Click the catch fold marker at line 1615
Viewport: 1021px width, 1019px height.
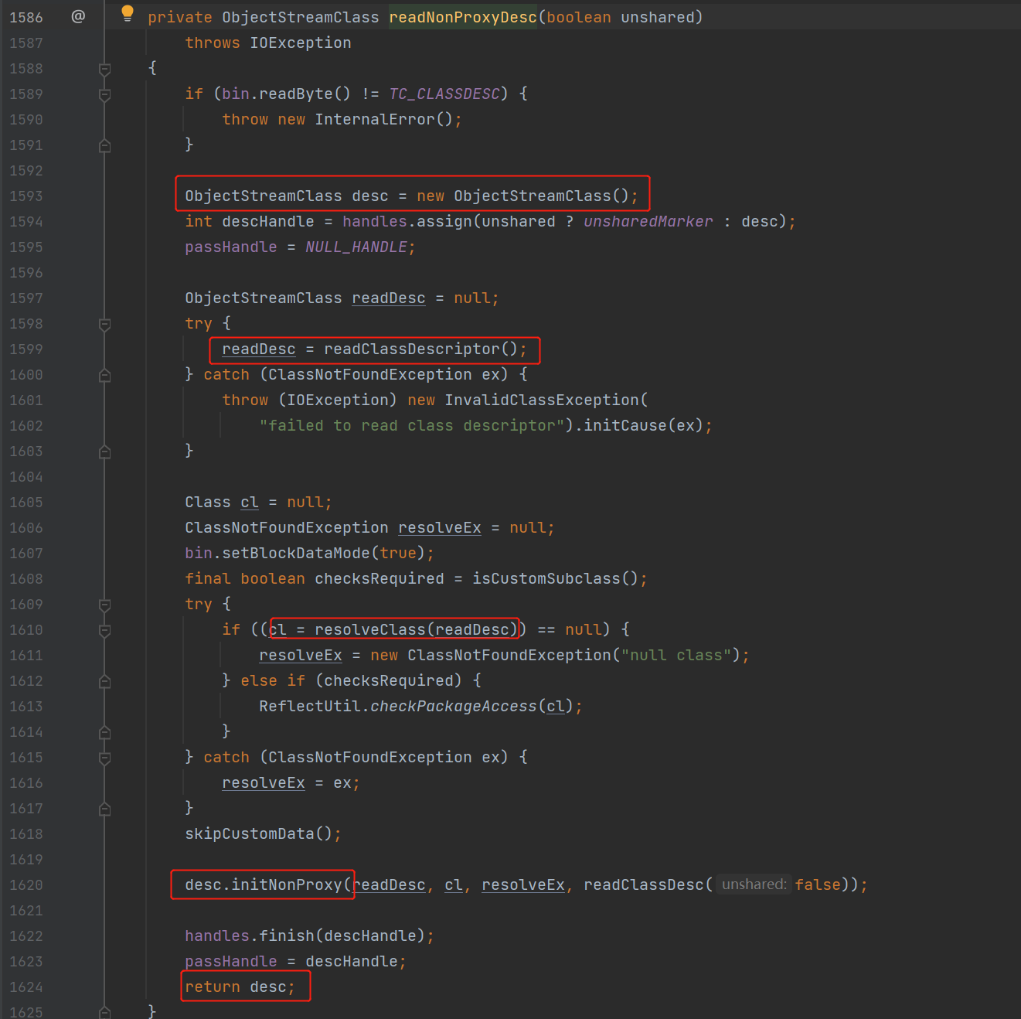105,758
